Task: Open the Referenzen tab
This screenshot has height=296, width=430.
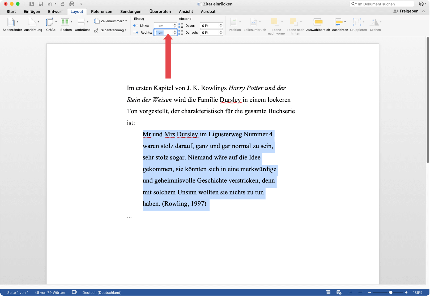Action: 101,11
